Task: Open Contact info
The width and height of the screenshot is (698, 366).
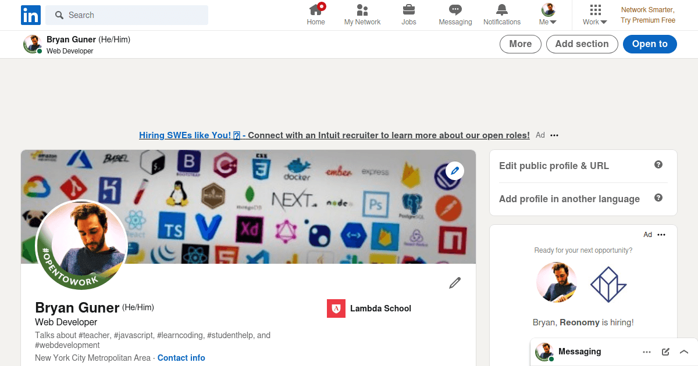Action: tap(181, 357)
